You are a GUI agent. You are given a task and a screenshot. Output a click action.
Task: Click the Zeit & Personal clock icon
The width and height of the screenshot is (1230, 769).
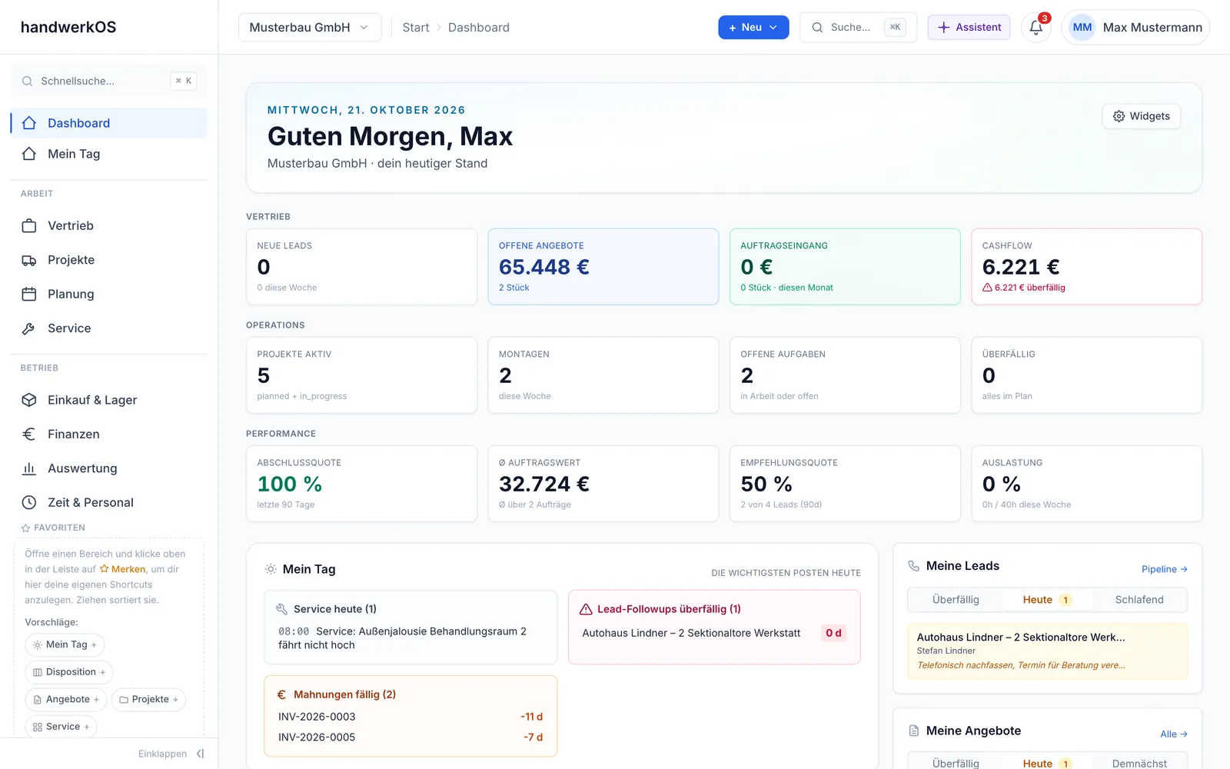(29, 502)
